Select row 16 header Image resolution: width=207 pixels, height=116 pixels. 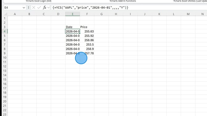click(5, 84)
